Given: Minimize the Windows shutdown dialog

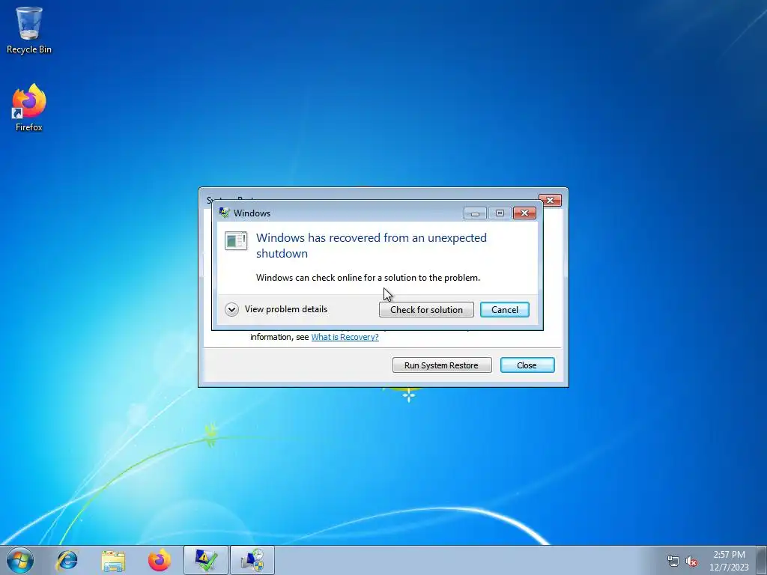Looking at the screenshot, I should tap(474, 213).
